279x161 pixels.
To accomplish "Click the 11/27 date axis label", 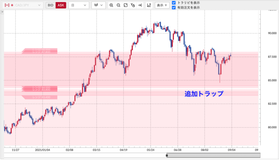I will 16,150.
